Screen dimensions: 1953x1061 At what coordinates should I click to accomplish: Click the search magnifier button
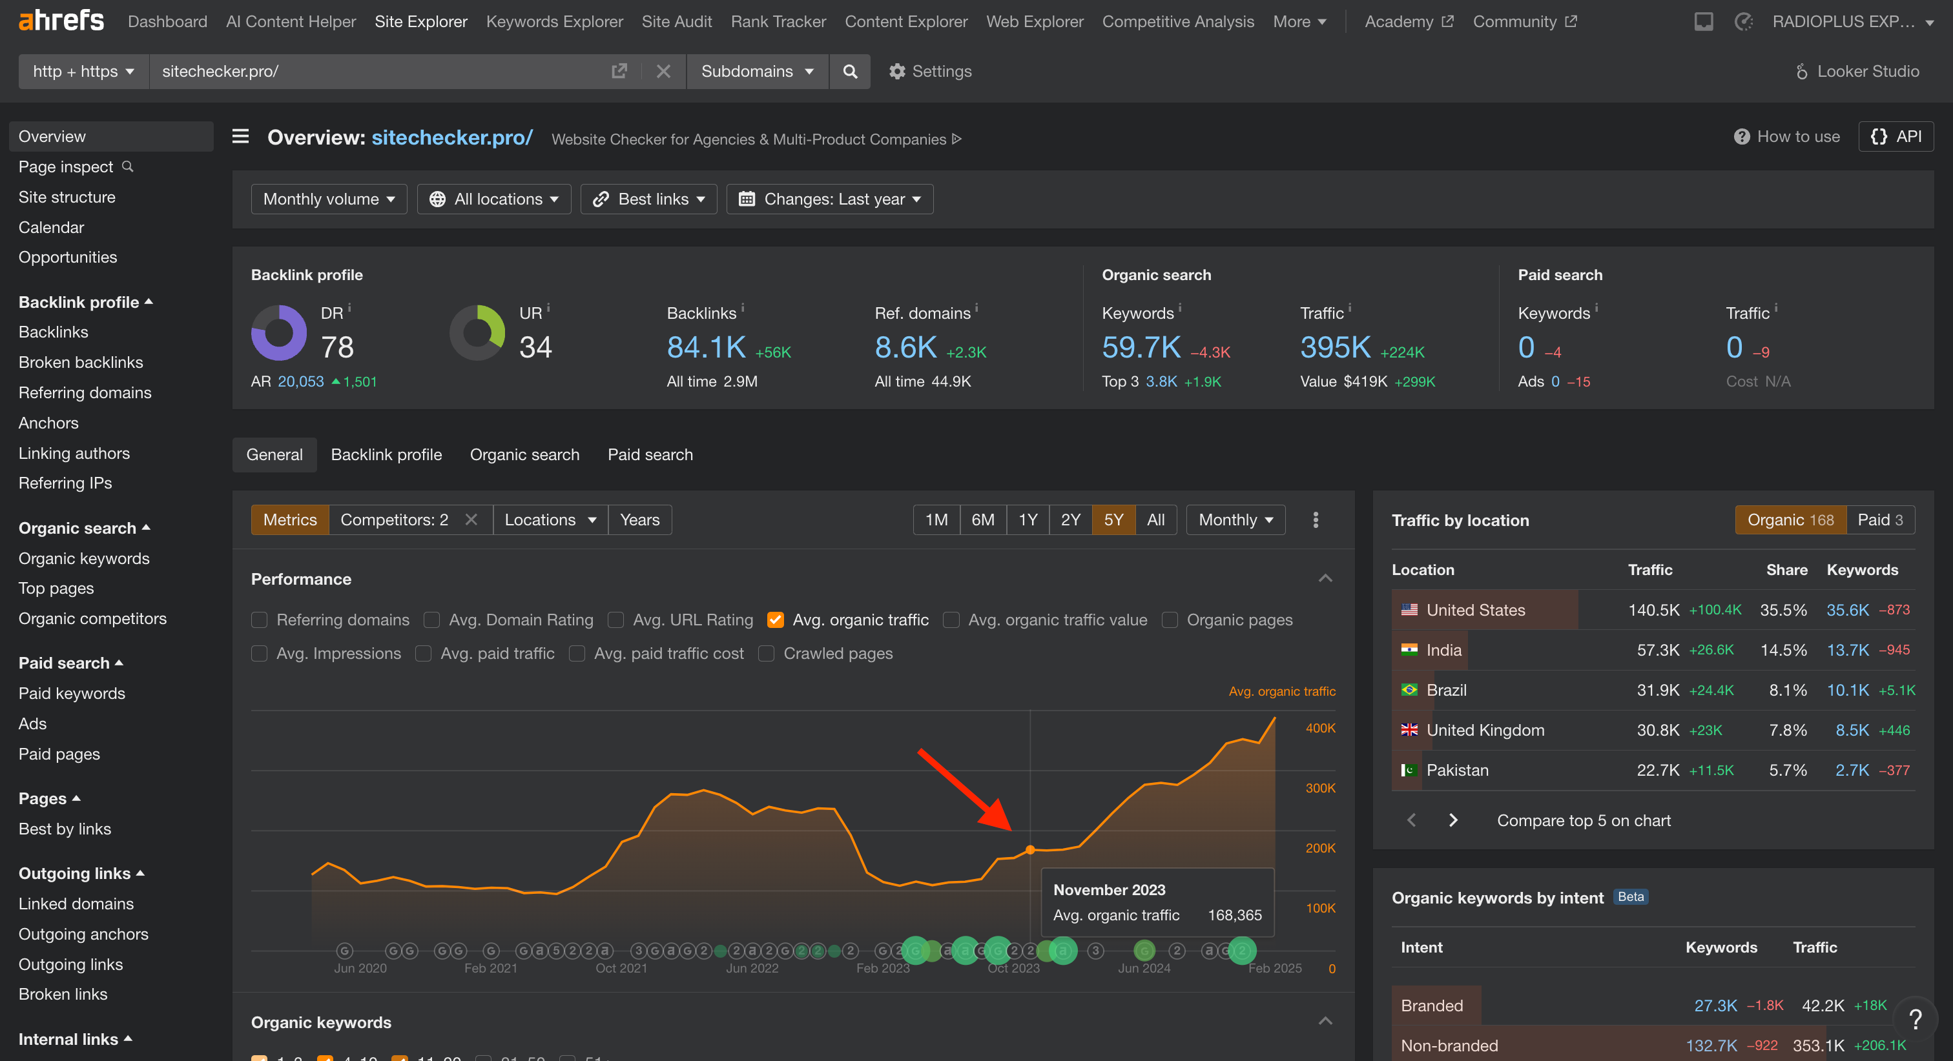click(x=850, y=71)
